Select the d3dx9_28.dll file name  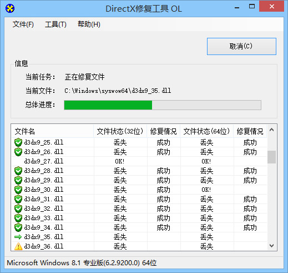[x=44, y=171]
